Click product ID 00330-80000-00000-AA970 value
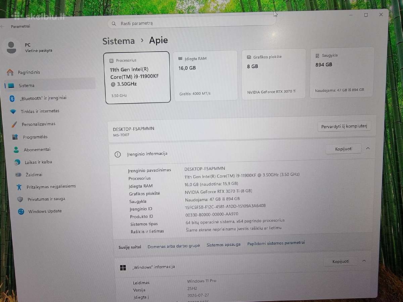 coord(212,214)
